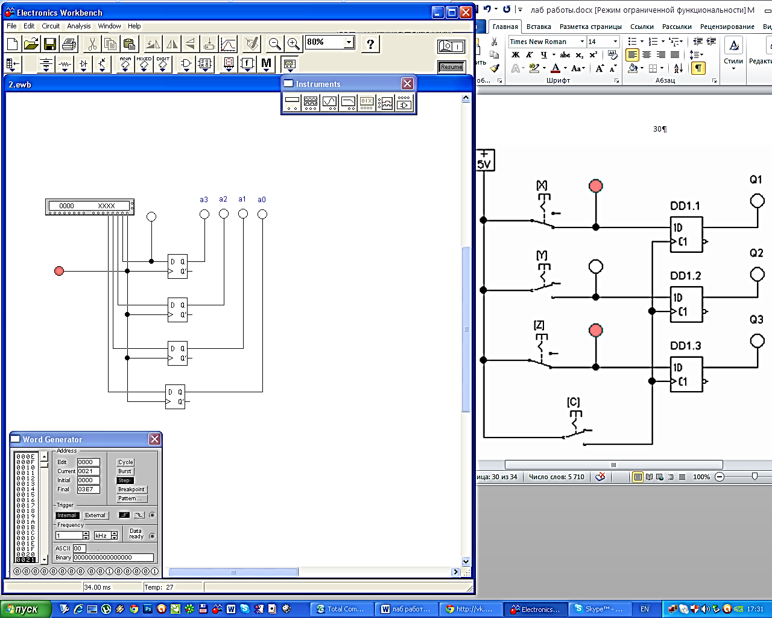Increase the frequency value stepper
772x618 pixels.
pyautogui.click(x=86, y=534)
